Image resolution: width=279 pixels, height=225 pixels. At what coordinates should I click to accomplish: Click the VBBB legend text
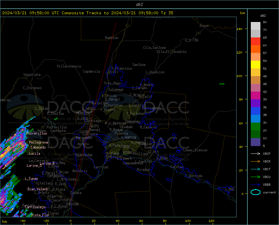click(x=267, y=185)
